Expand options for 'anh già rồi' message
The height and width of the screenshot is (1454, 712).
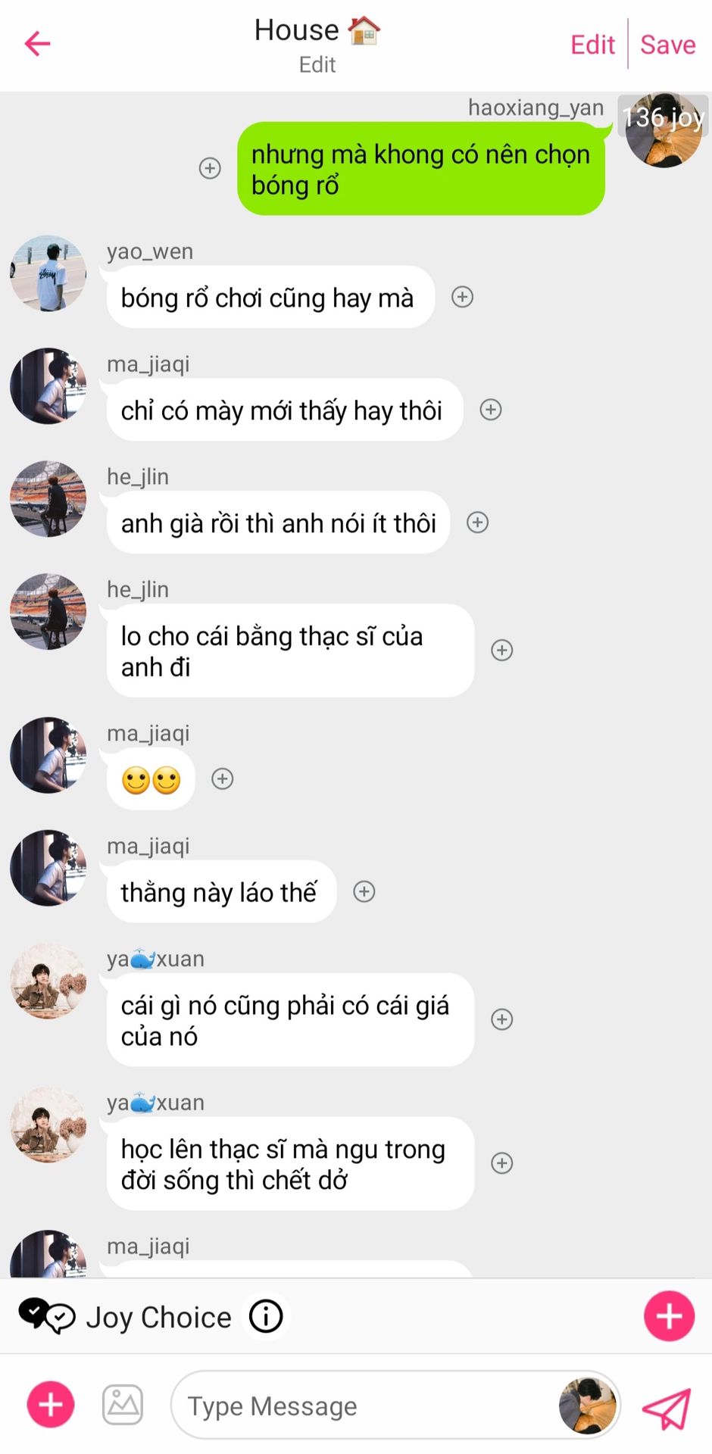pyautogui.click(x=477, y=522)
